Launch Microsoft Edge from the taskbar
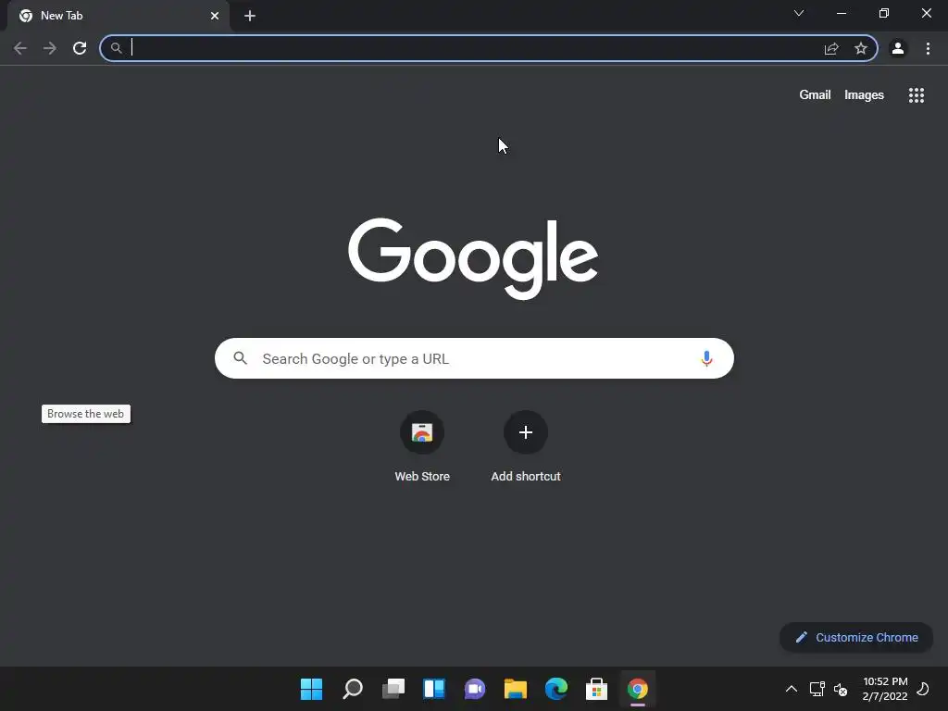948x711 pixels. [x=556, y=689]
